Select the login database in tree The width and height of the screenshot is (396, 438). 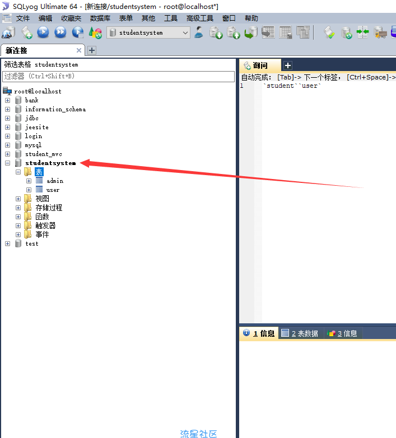pos(33,136)
